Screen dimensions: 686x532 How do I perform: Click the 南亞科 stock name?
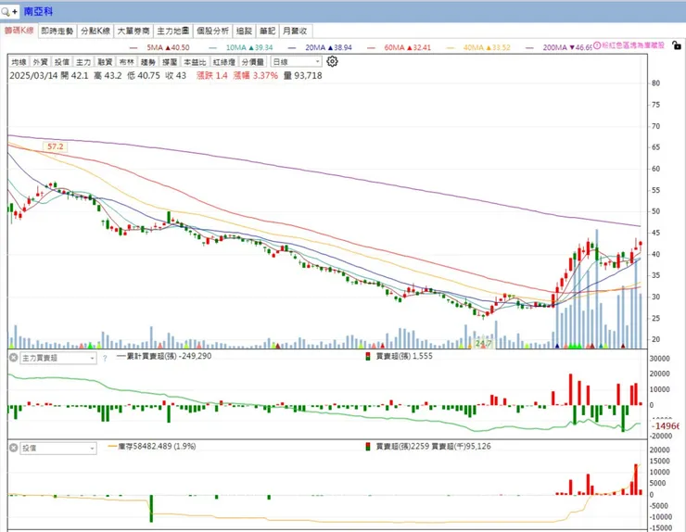click(39, 11)
